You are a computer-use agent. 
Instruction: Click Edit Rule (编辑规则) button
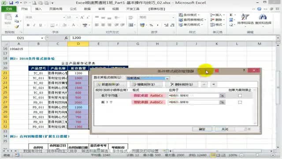[x=146, y=84]
